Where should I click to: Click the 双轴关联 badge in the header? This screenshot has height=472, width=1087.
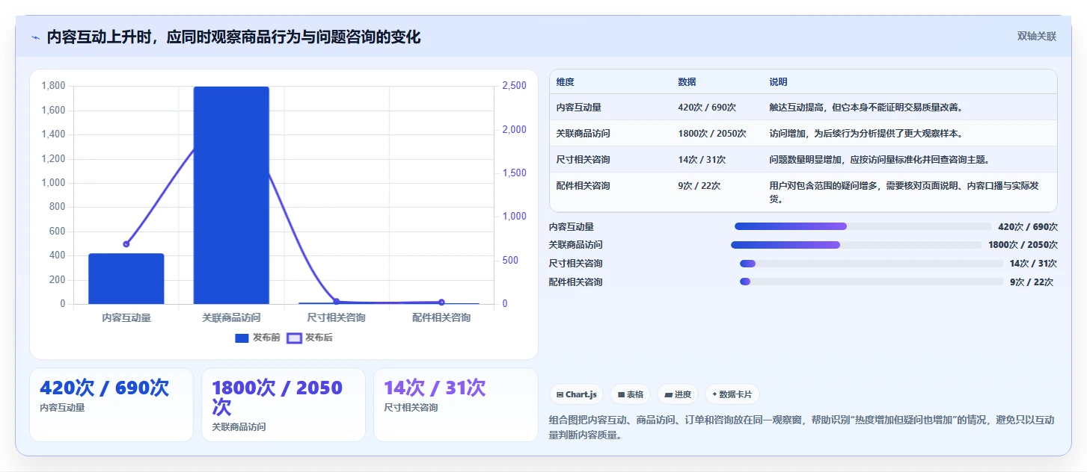1036,36
